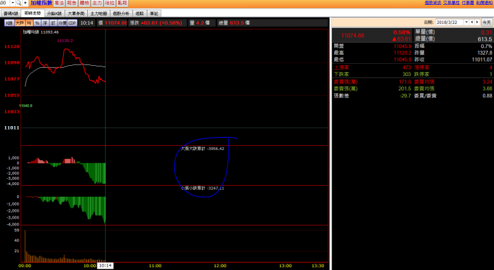Open the 哈拉 button
494x270 pixels.
click(x=110, y=3)
